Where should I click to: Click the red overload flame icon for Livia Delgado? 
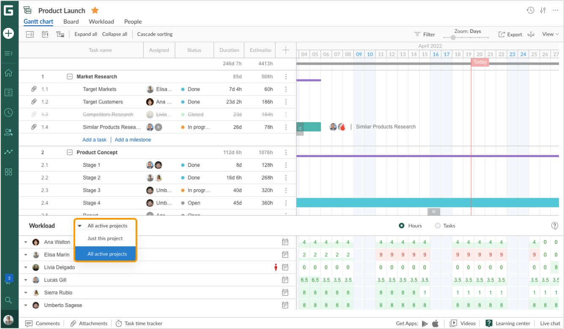275,267
